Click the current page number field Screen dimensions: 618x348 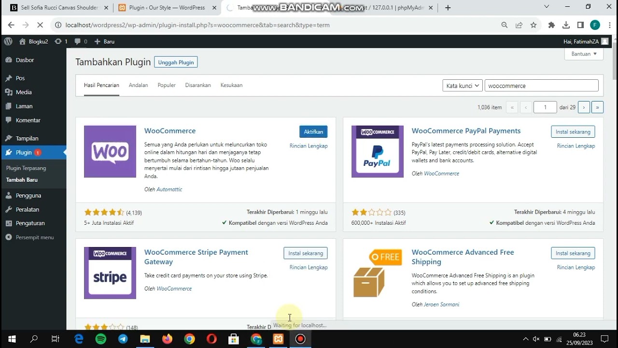click(x=546, y=107)
